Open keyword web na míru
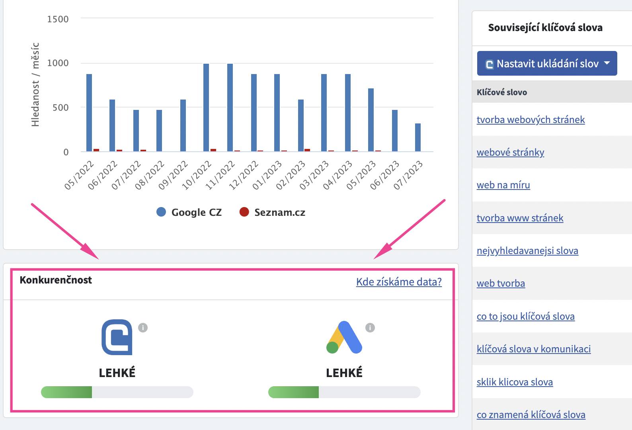The height and width of the screenshot is (430, 632). [503, 185]
